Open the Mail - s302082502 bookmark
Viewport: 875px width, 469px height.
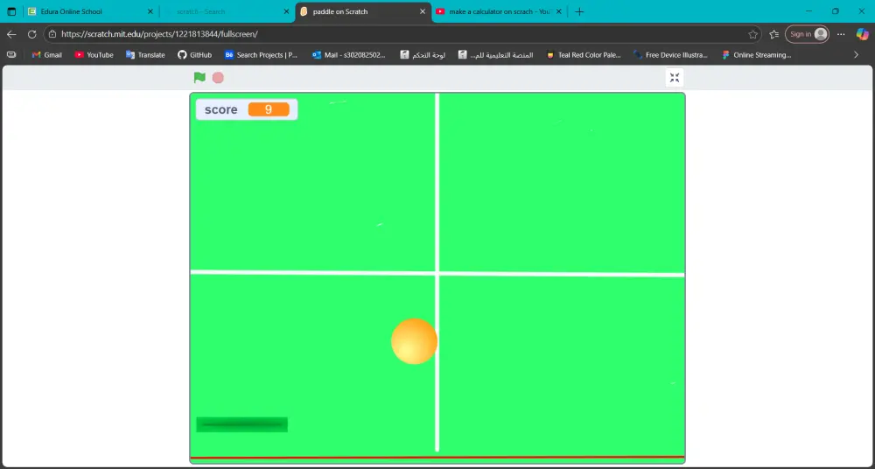[349, 55]
